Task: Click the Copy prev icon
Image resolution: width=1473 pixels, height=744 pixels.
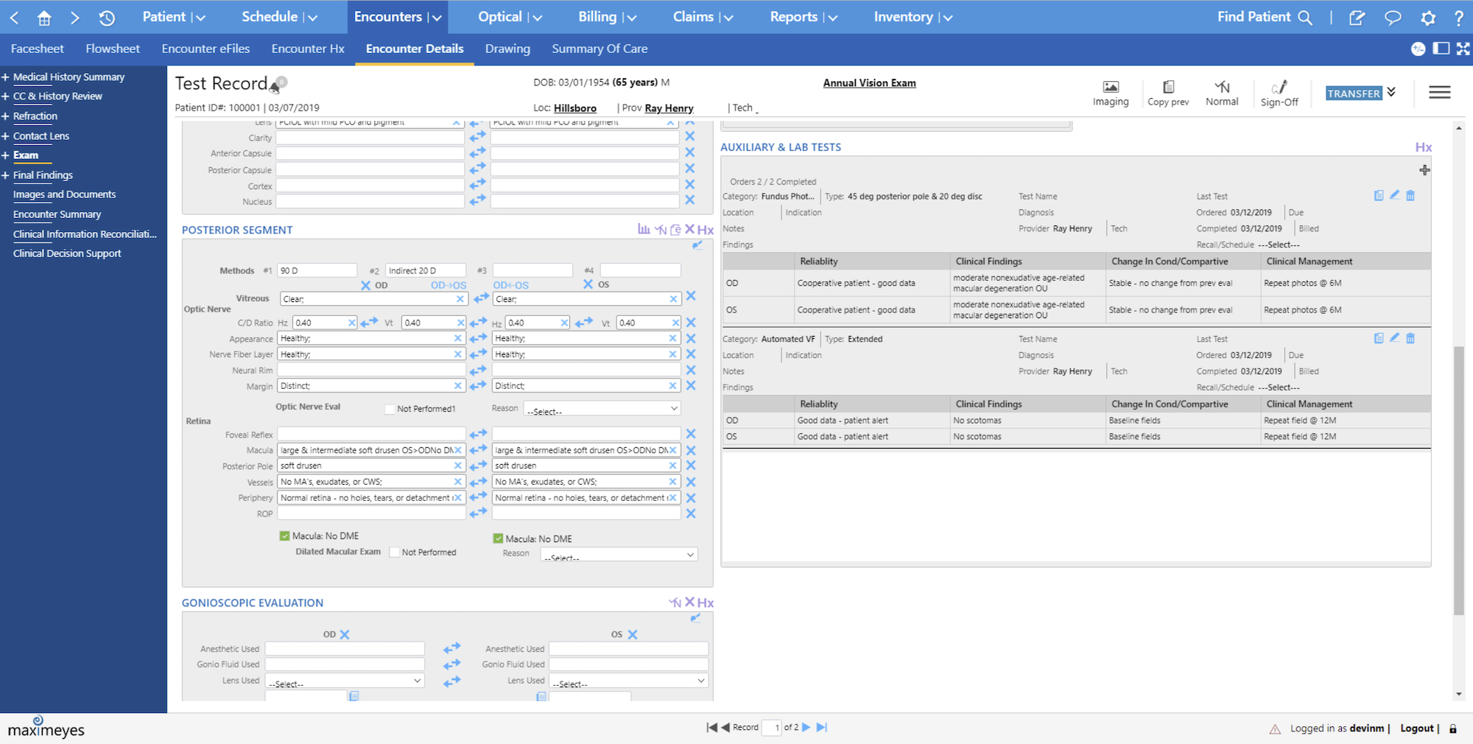Action: [1168, 94]
